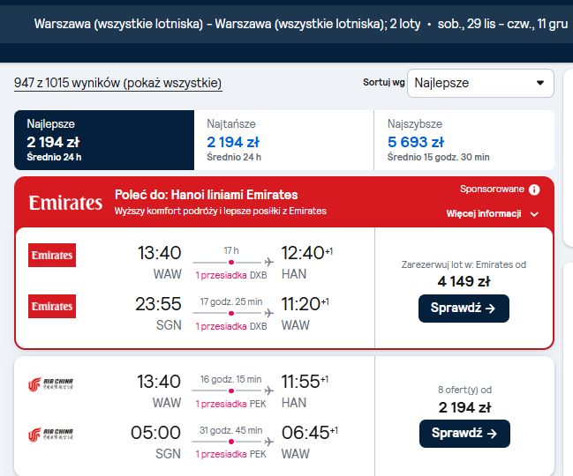The image size is (573, 476).
Task: Click Sprawdź for Air China 2 194 zł offer
Action: point(464,434)
